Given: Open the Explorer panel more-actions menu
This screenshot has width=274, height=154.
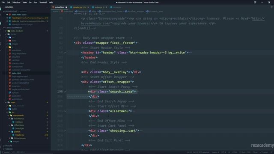Looking at the screenshot, I should click(47, 7).
